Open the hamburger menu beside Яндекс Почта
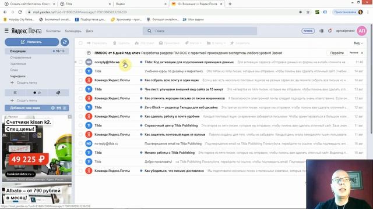Screen dimensions: 373x209 (x=6, y=31)
